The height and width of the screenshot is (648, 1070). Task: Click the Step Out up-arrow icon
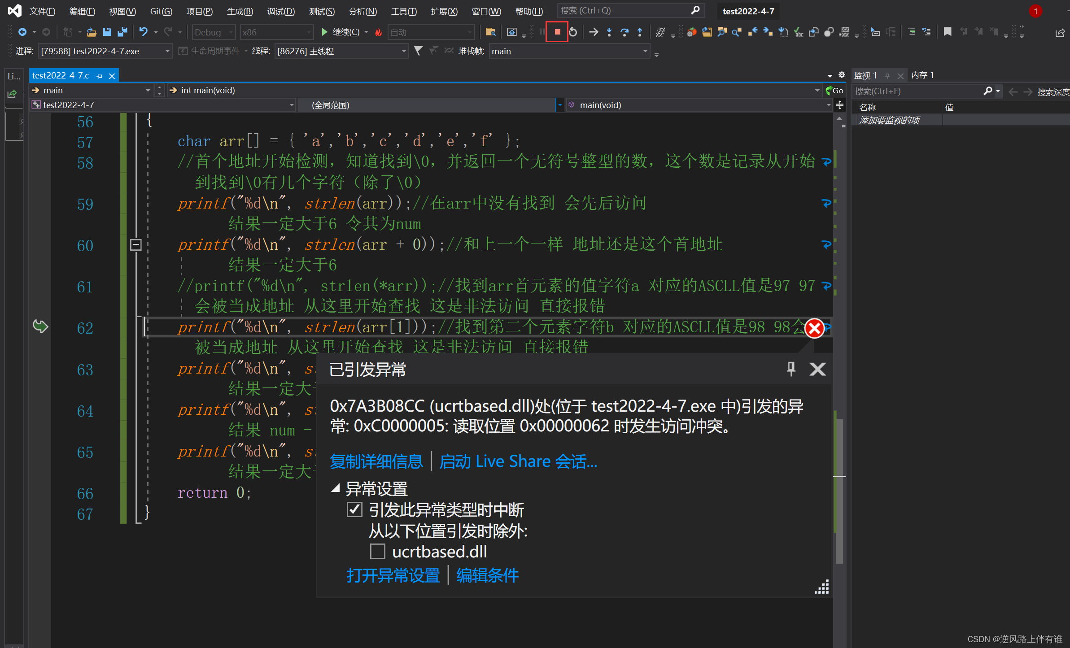(640, 32)
